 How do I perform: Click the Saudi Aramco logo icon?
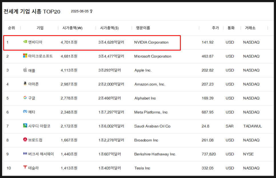point(25,125)
